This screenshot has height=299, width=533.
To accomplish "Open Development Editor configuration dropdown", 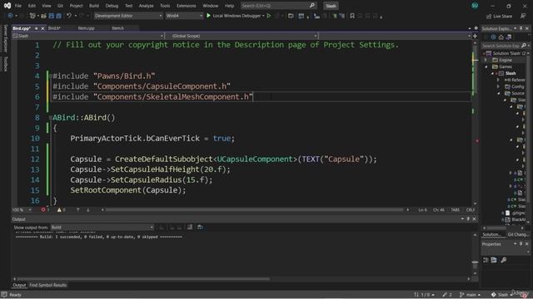I will (x=127, y=16).
